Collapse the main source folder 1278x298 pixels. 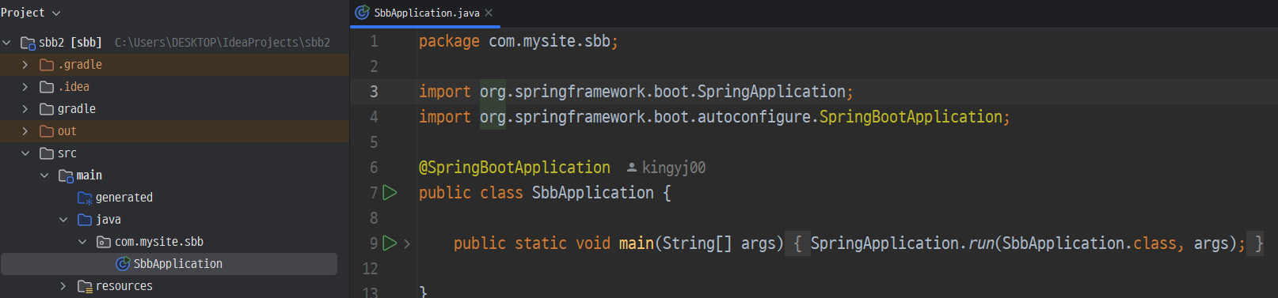tap(44, 175)
